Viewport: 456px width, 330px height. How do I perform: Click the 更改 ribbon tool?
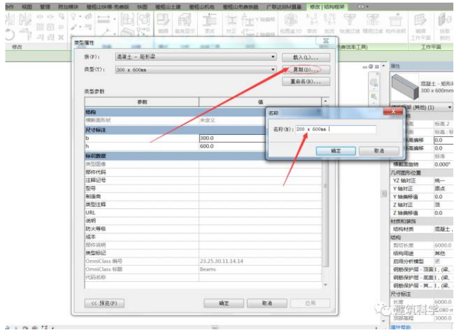click(x=210, y=23)
